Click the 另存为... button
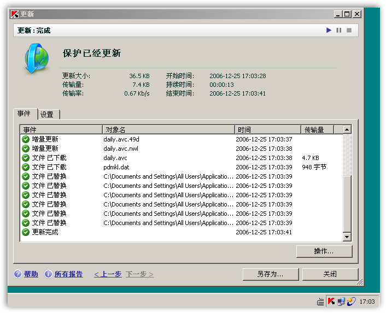This screenshot has width=386, height=313. click(x=271, y=274)
